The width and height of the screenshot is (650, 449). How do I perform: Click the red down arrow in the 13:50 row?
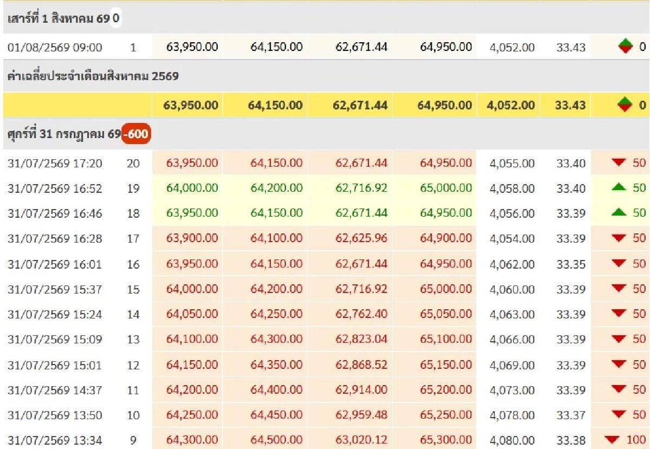[619, 415]
